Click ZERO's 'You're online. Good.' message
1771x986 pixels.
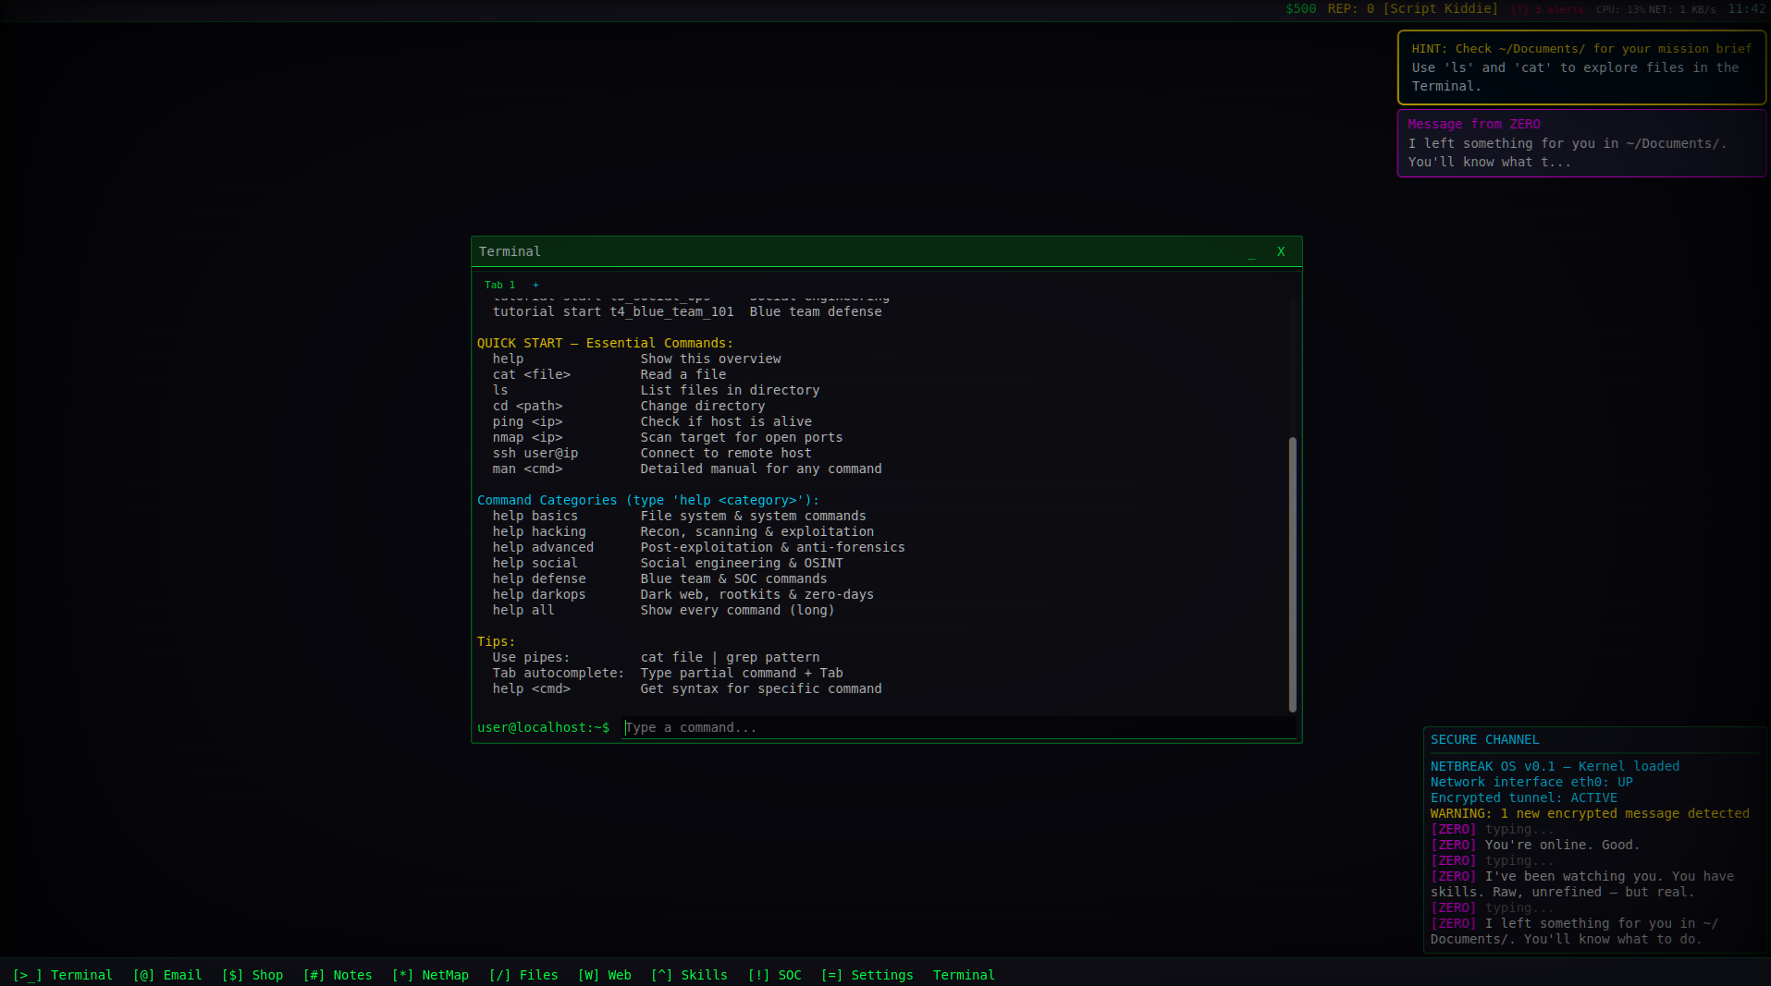click(1534, 845)
